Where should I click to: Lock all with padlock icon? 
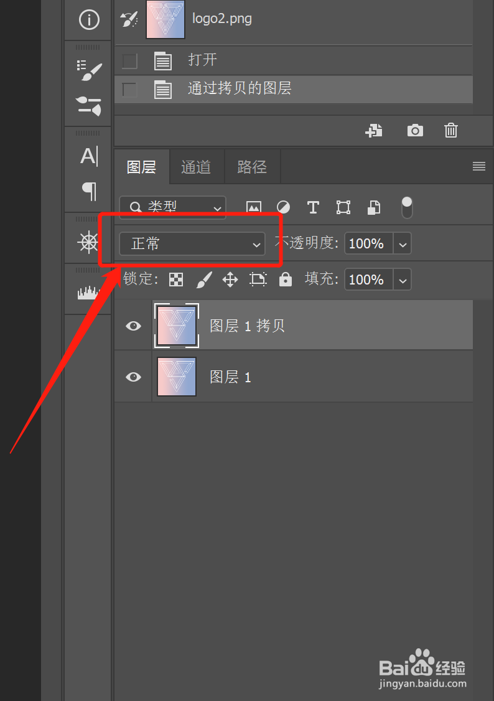(286, 280)
